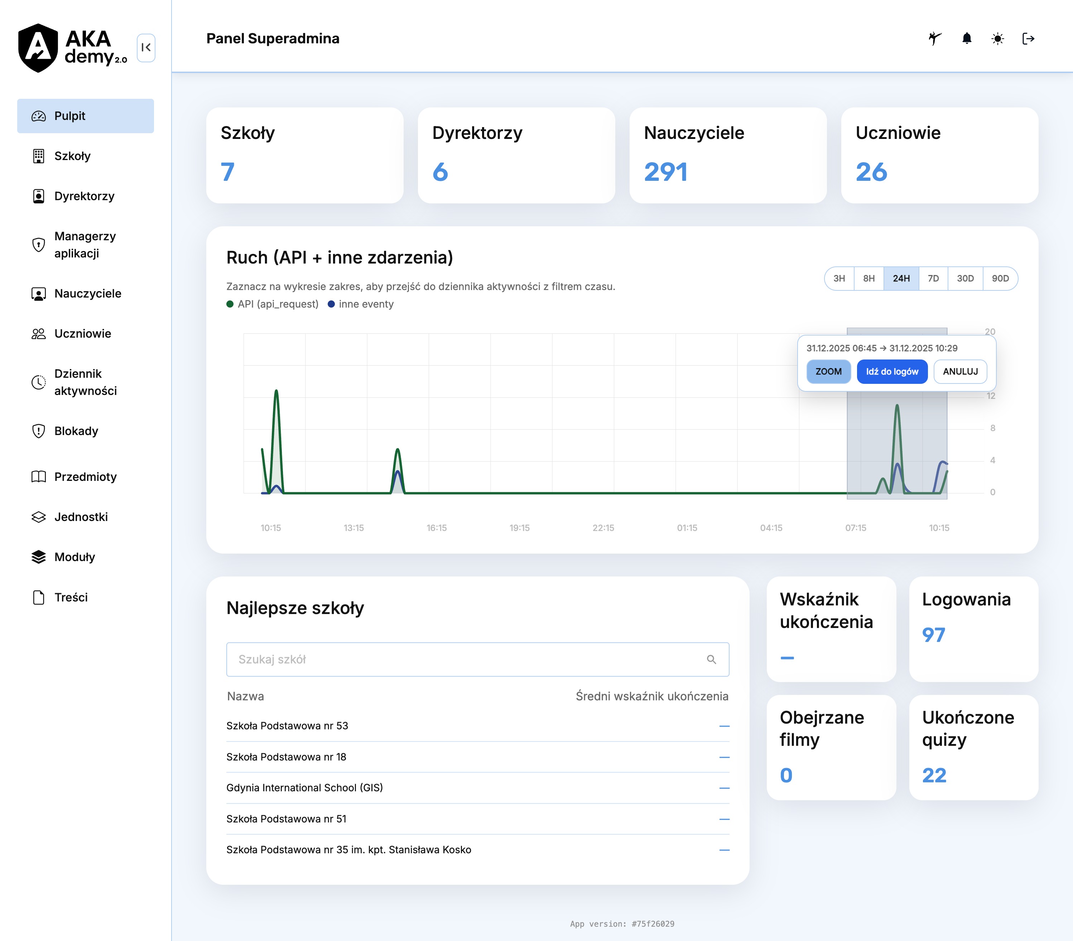This screenshot has height=941, width=1073.
Task: Open Managerzy aplikacji shield icon
Action: click(x=38, y=245)
